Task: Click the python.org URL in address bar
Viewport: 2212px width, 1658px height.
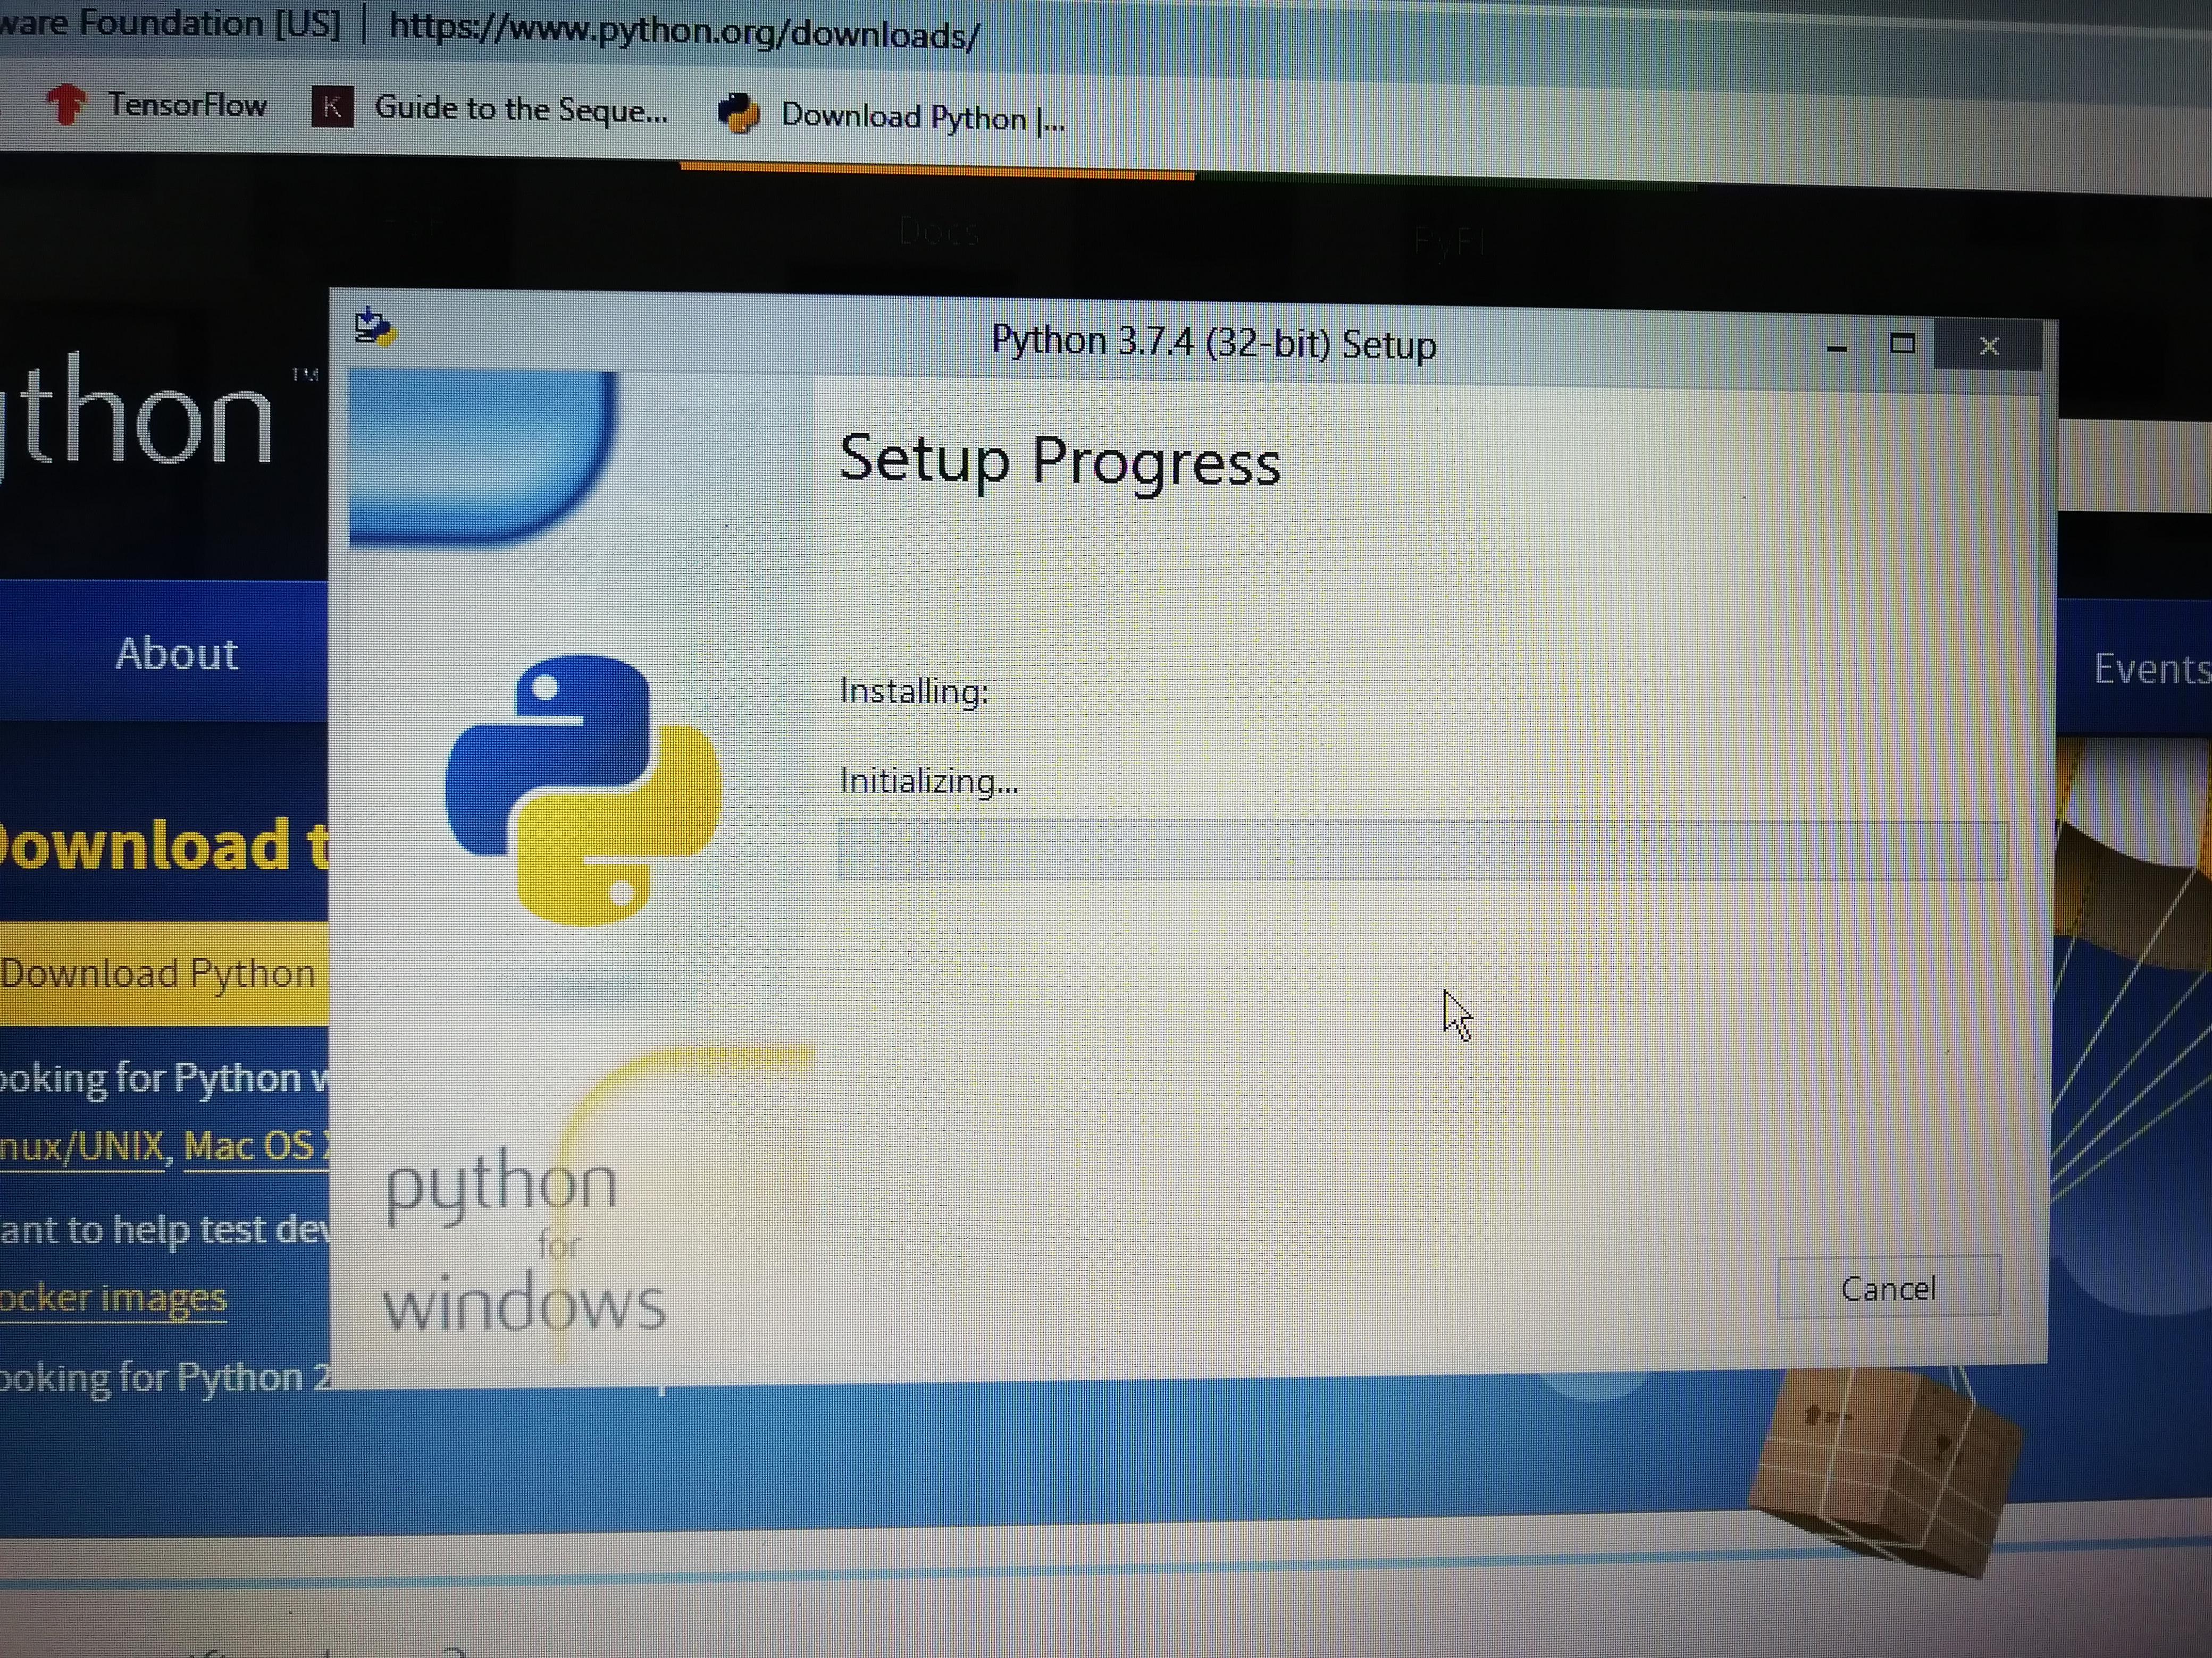Action: click(684, 31)
